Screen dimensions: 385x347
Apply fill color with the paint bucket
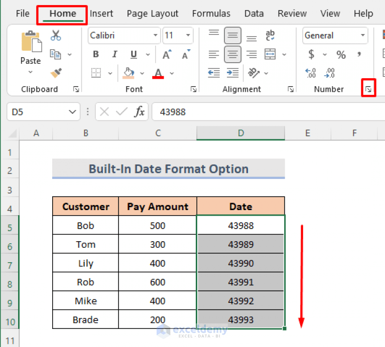(x=129, y=73)
